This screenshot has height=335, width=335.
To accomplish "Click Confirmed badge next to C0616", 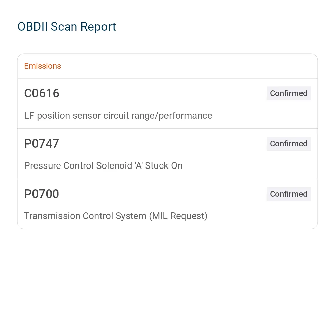I will pyautogui.click(x=288, y=93).
